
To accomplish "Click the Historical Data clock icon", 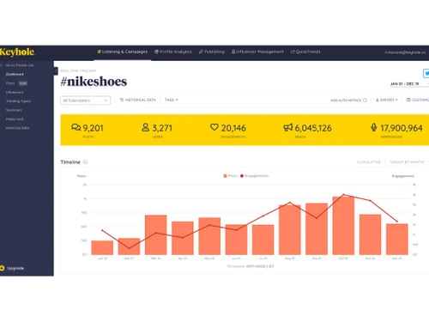I will (x=122, y=100).
